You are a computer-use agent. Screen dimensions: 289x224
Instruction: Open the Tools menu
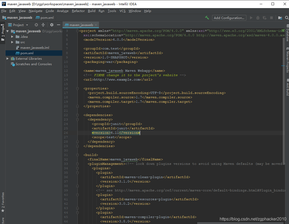click(112, 11)
